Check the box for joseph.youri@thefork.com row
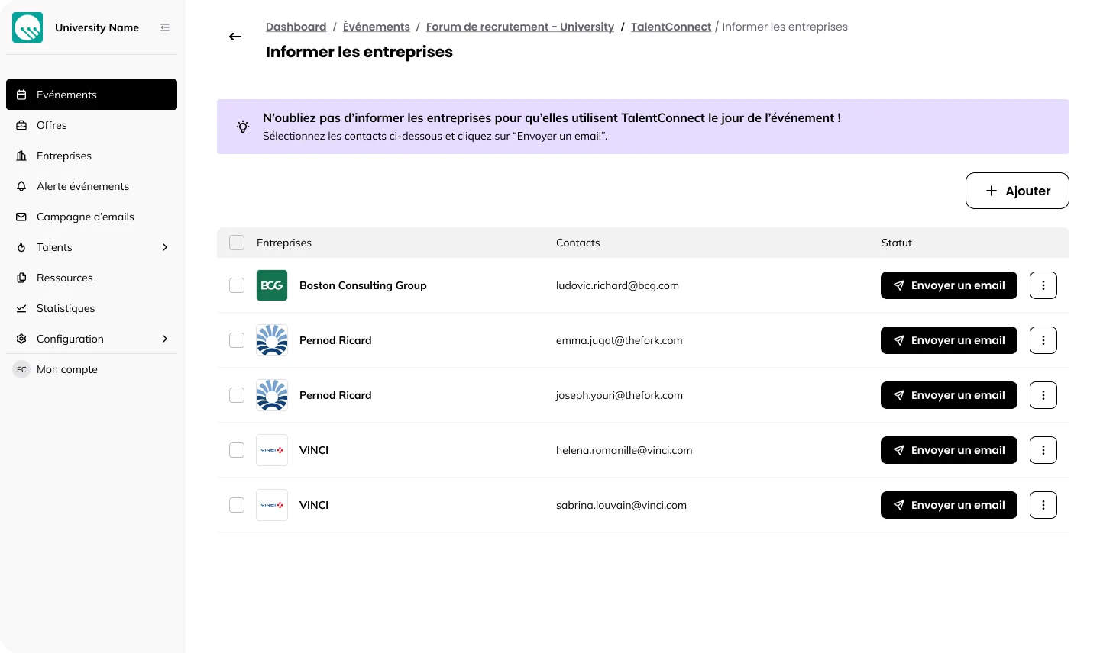Viewport: 1100px width, 653px height. pyautogui.click(x=237, y=395)
